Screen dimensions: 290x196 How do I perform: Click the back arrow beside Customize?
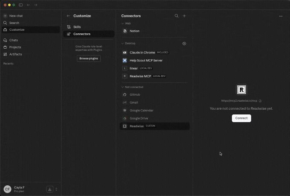(x=68, y=16)
